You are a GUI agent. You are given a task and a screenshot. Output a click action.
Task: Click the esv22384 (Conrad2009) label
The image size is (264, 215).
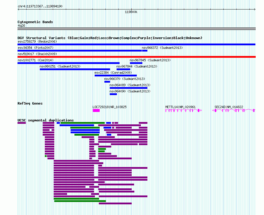[113, 73]
